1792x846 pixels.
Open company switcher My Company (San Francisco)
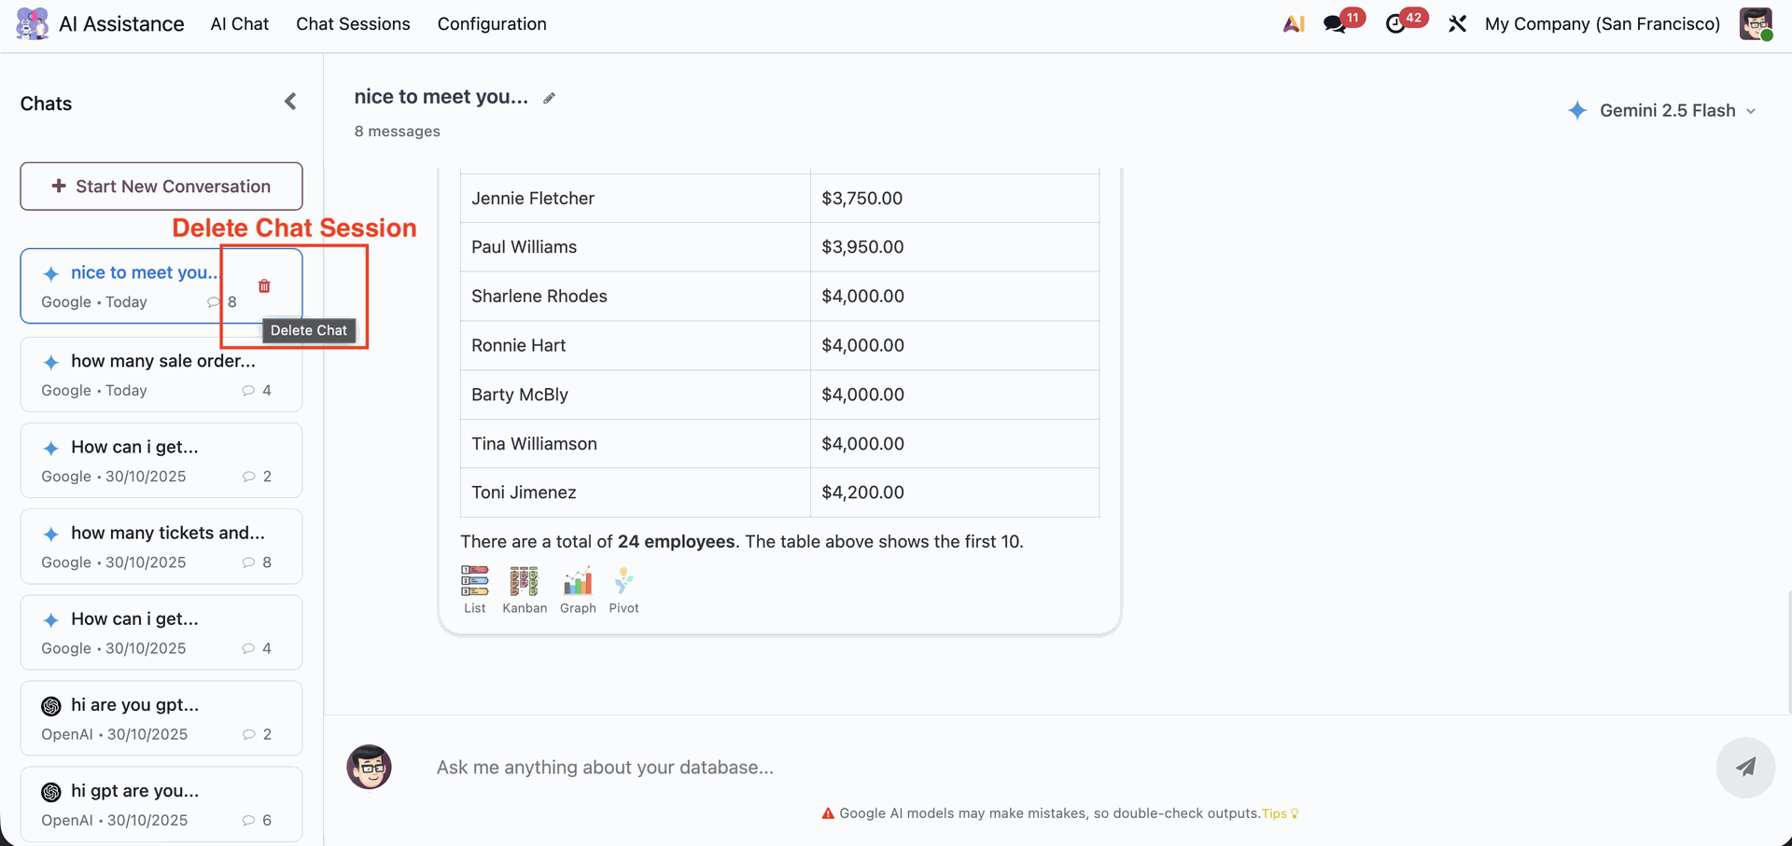click(1602, 24)
